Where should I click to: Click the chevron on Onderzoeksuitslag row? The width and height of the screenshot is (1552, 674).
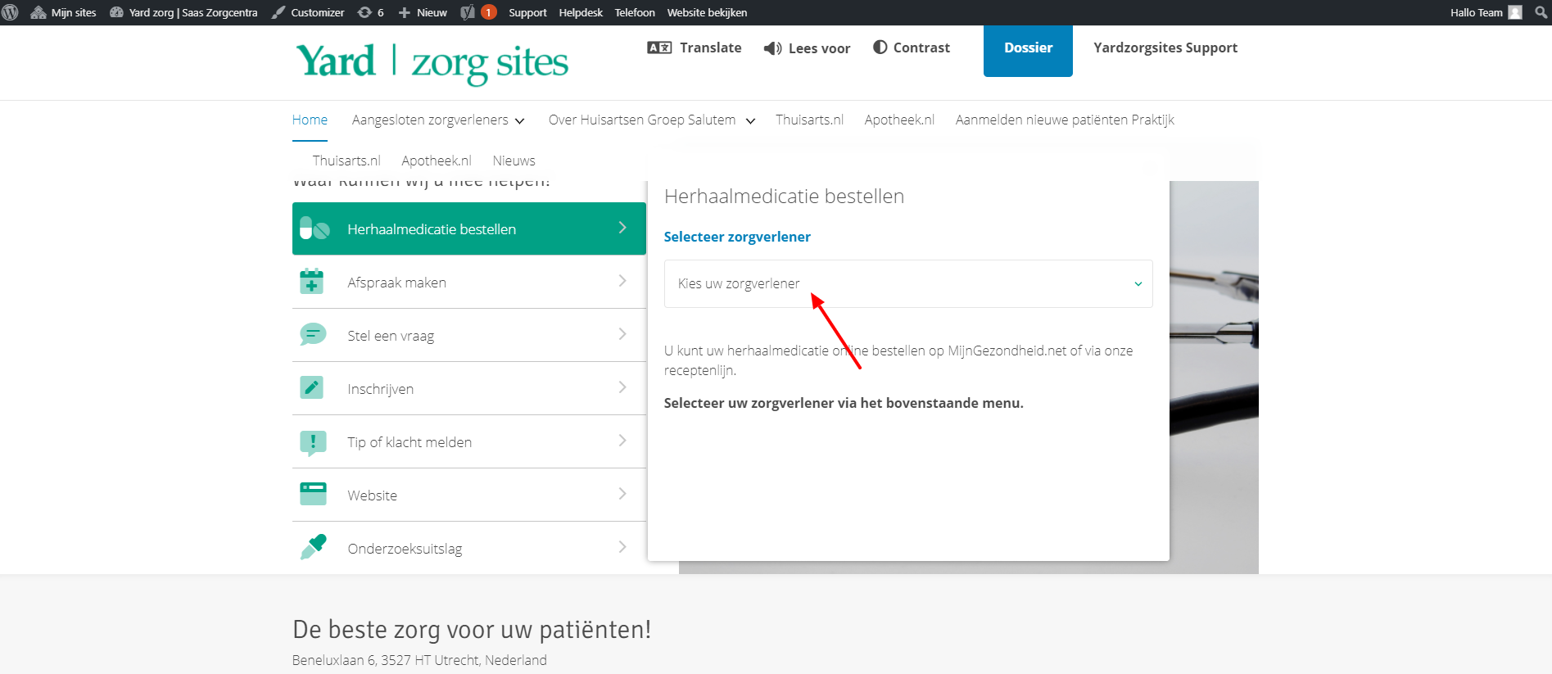tap(622, 547)
